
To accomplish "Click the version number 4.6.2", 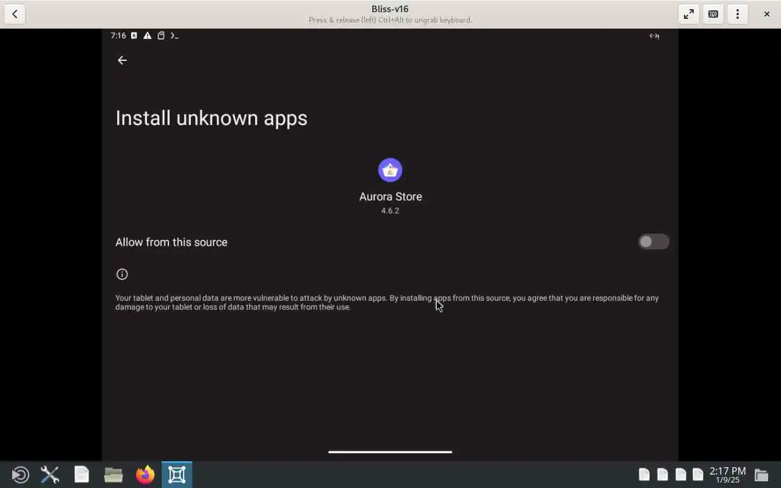I will click(390, 211).
